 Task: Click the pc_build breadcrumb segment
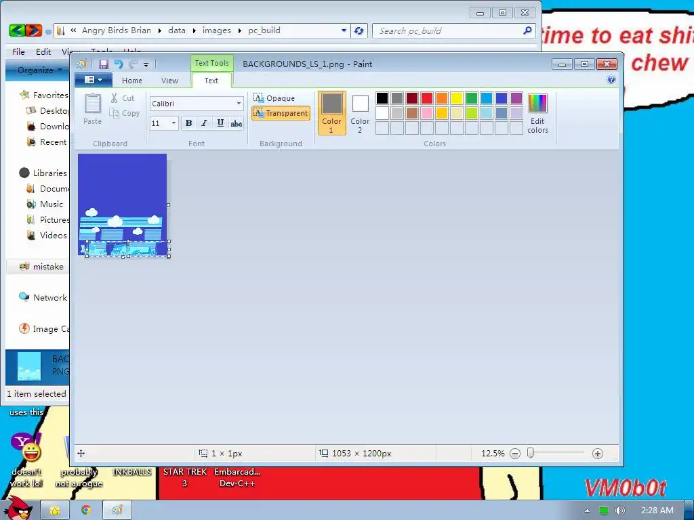click(264, 30)
